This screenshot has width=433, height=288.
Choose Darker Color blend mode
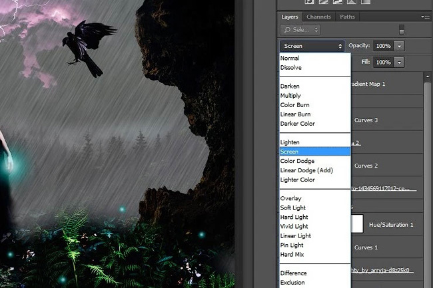click(x=315, y=124)
